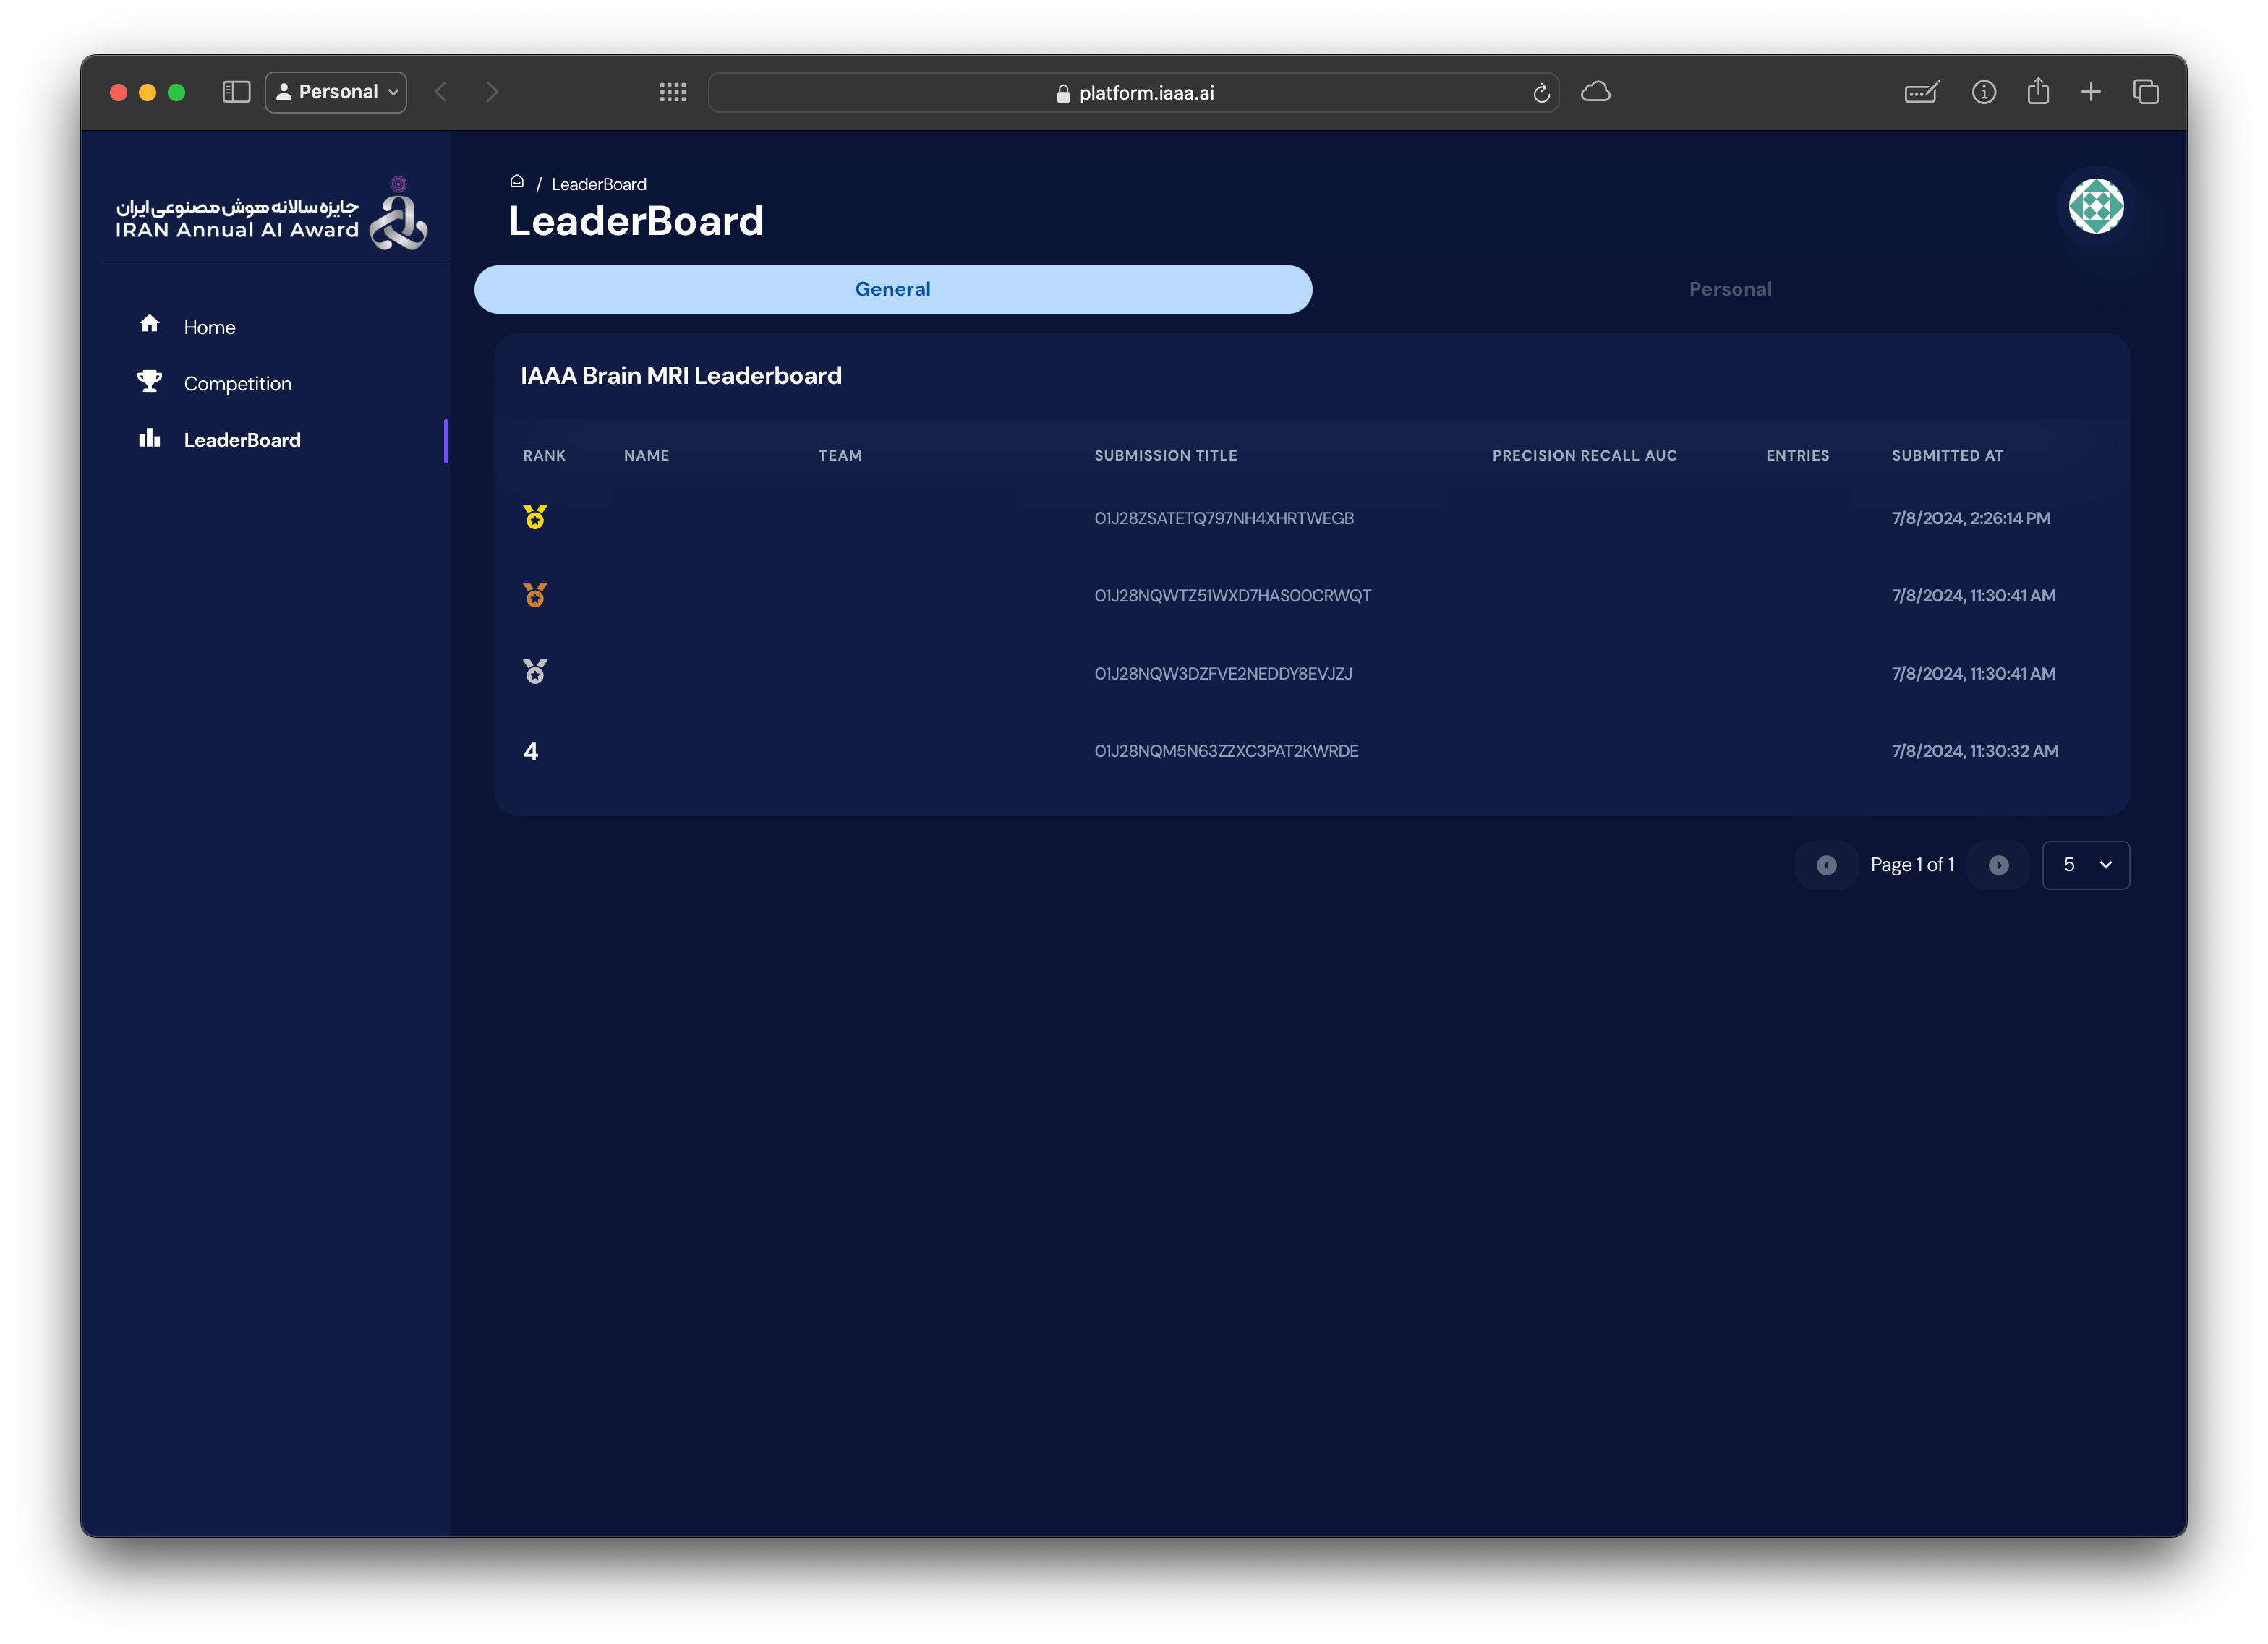Click the silver medal rank icon
This screenshot has height=1644, width=2268.
[x=535, y=672]
